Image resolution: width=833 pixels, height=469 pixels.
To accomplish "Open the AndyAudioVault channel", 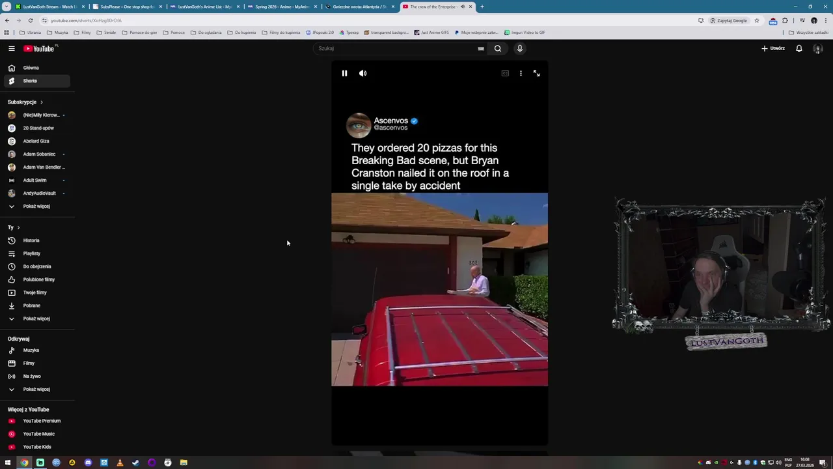I will pos(36,193).
